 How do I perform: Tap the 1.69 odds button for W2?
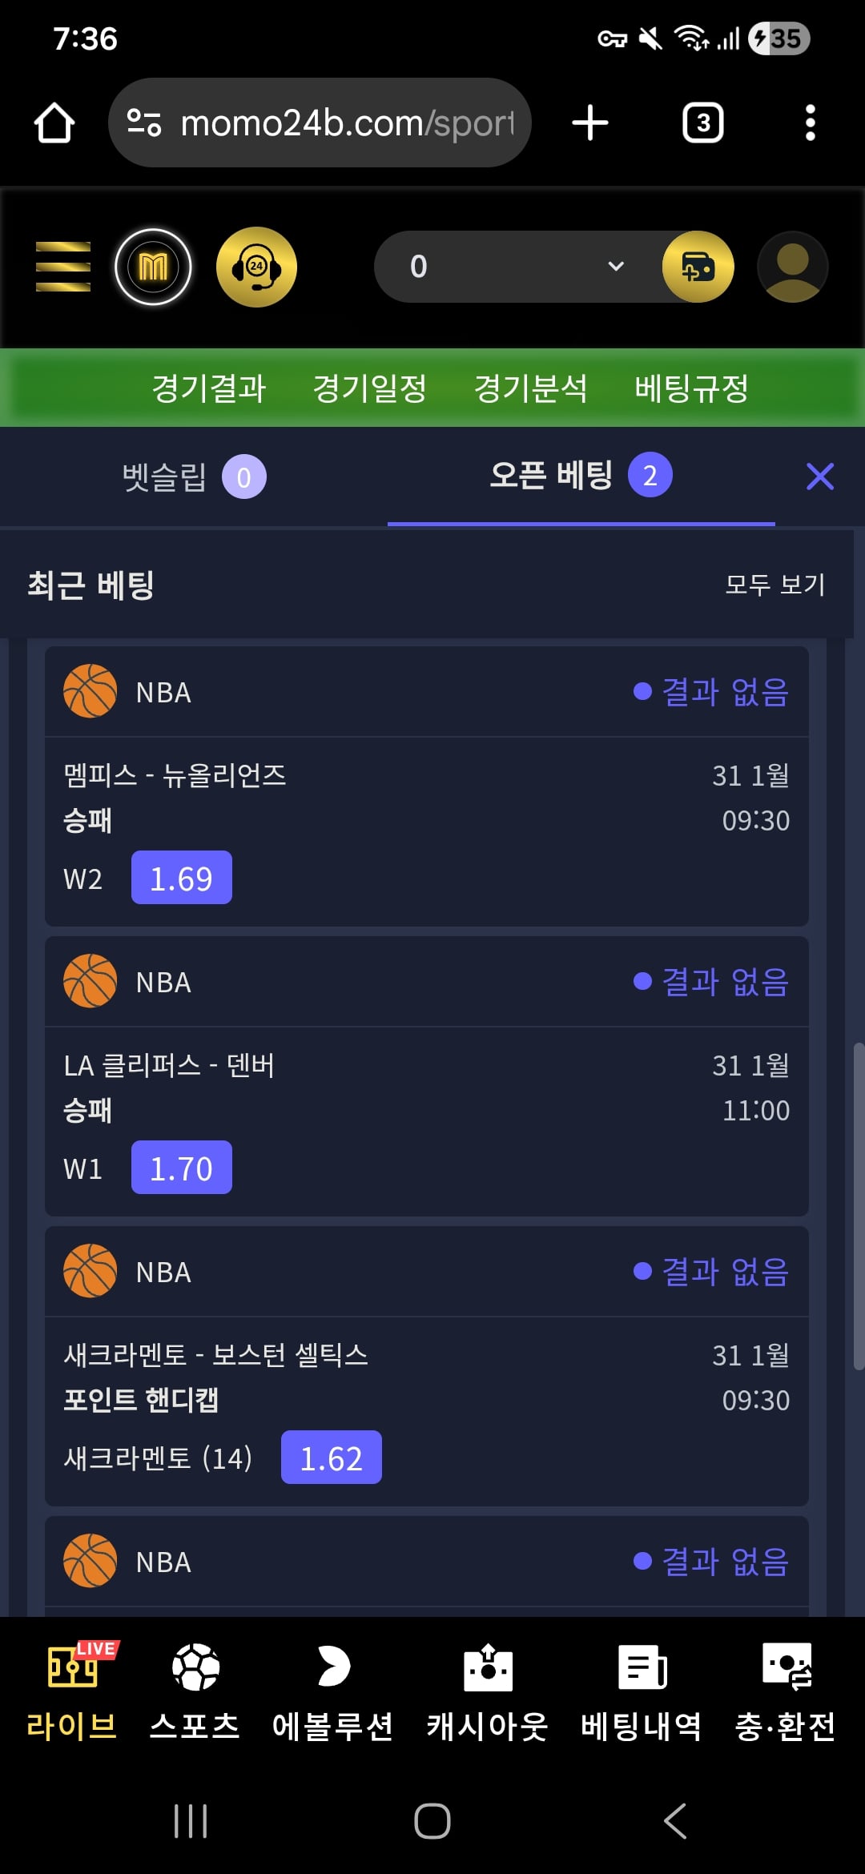[182, 878]
